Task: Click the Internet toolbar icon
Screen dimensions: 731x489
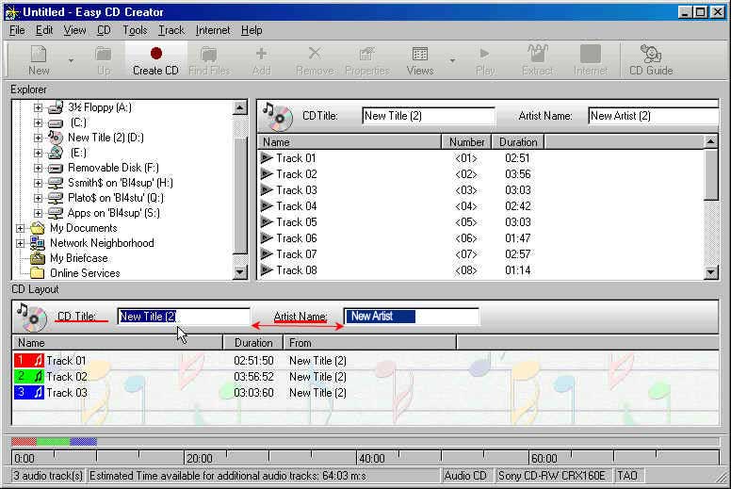Action: coord(591,60)
